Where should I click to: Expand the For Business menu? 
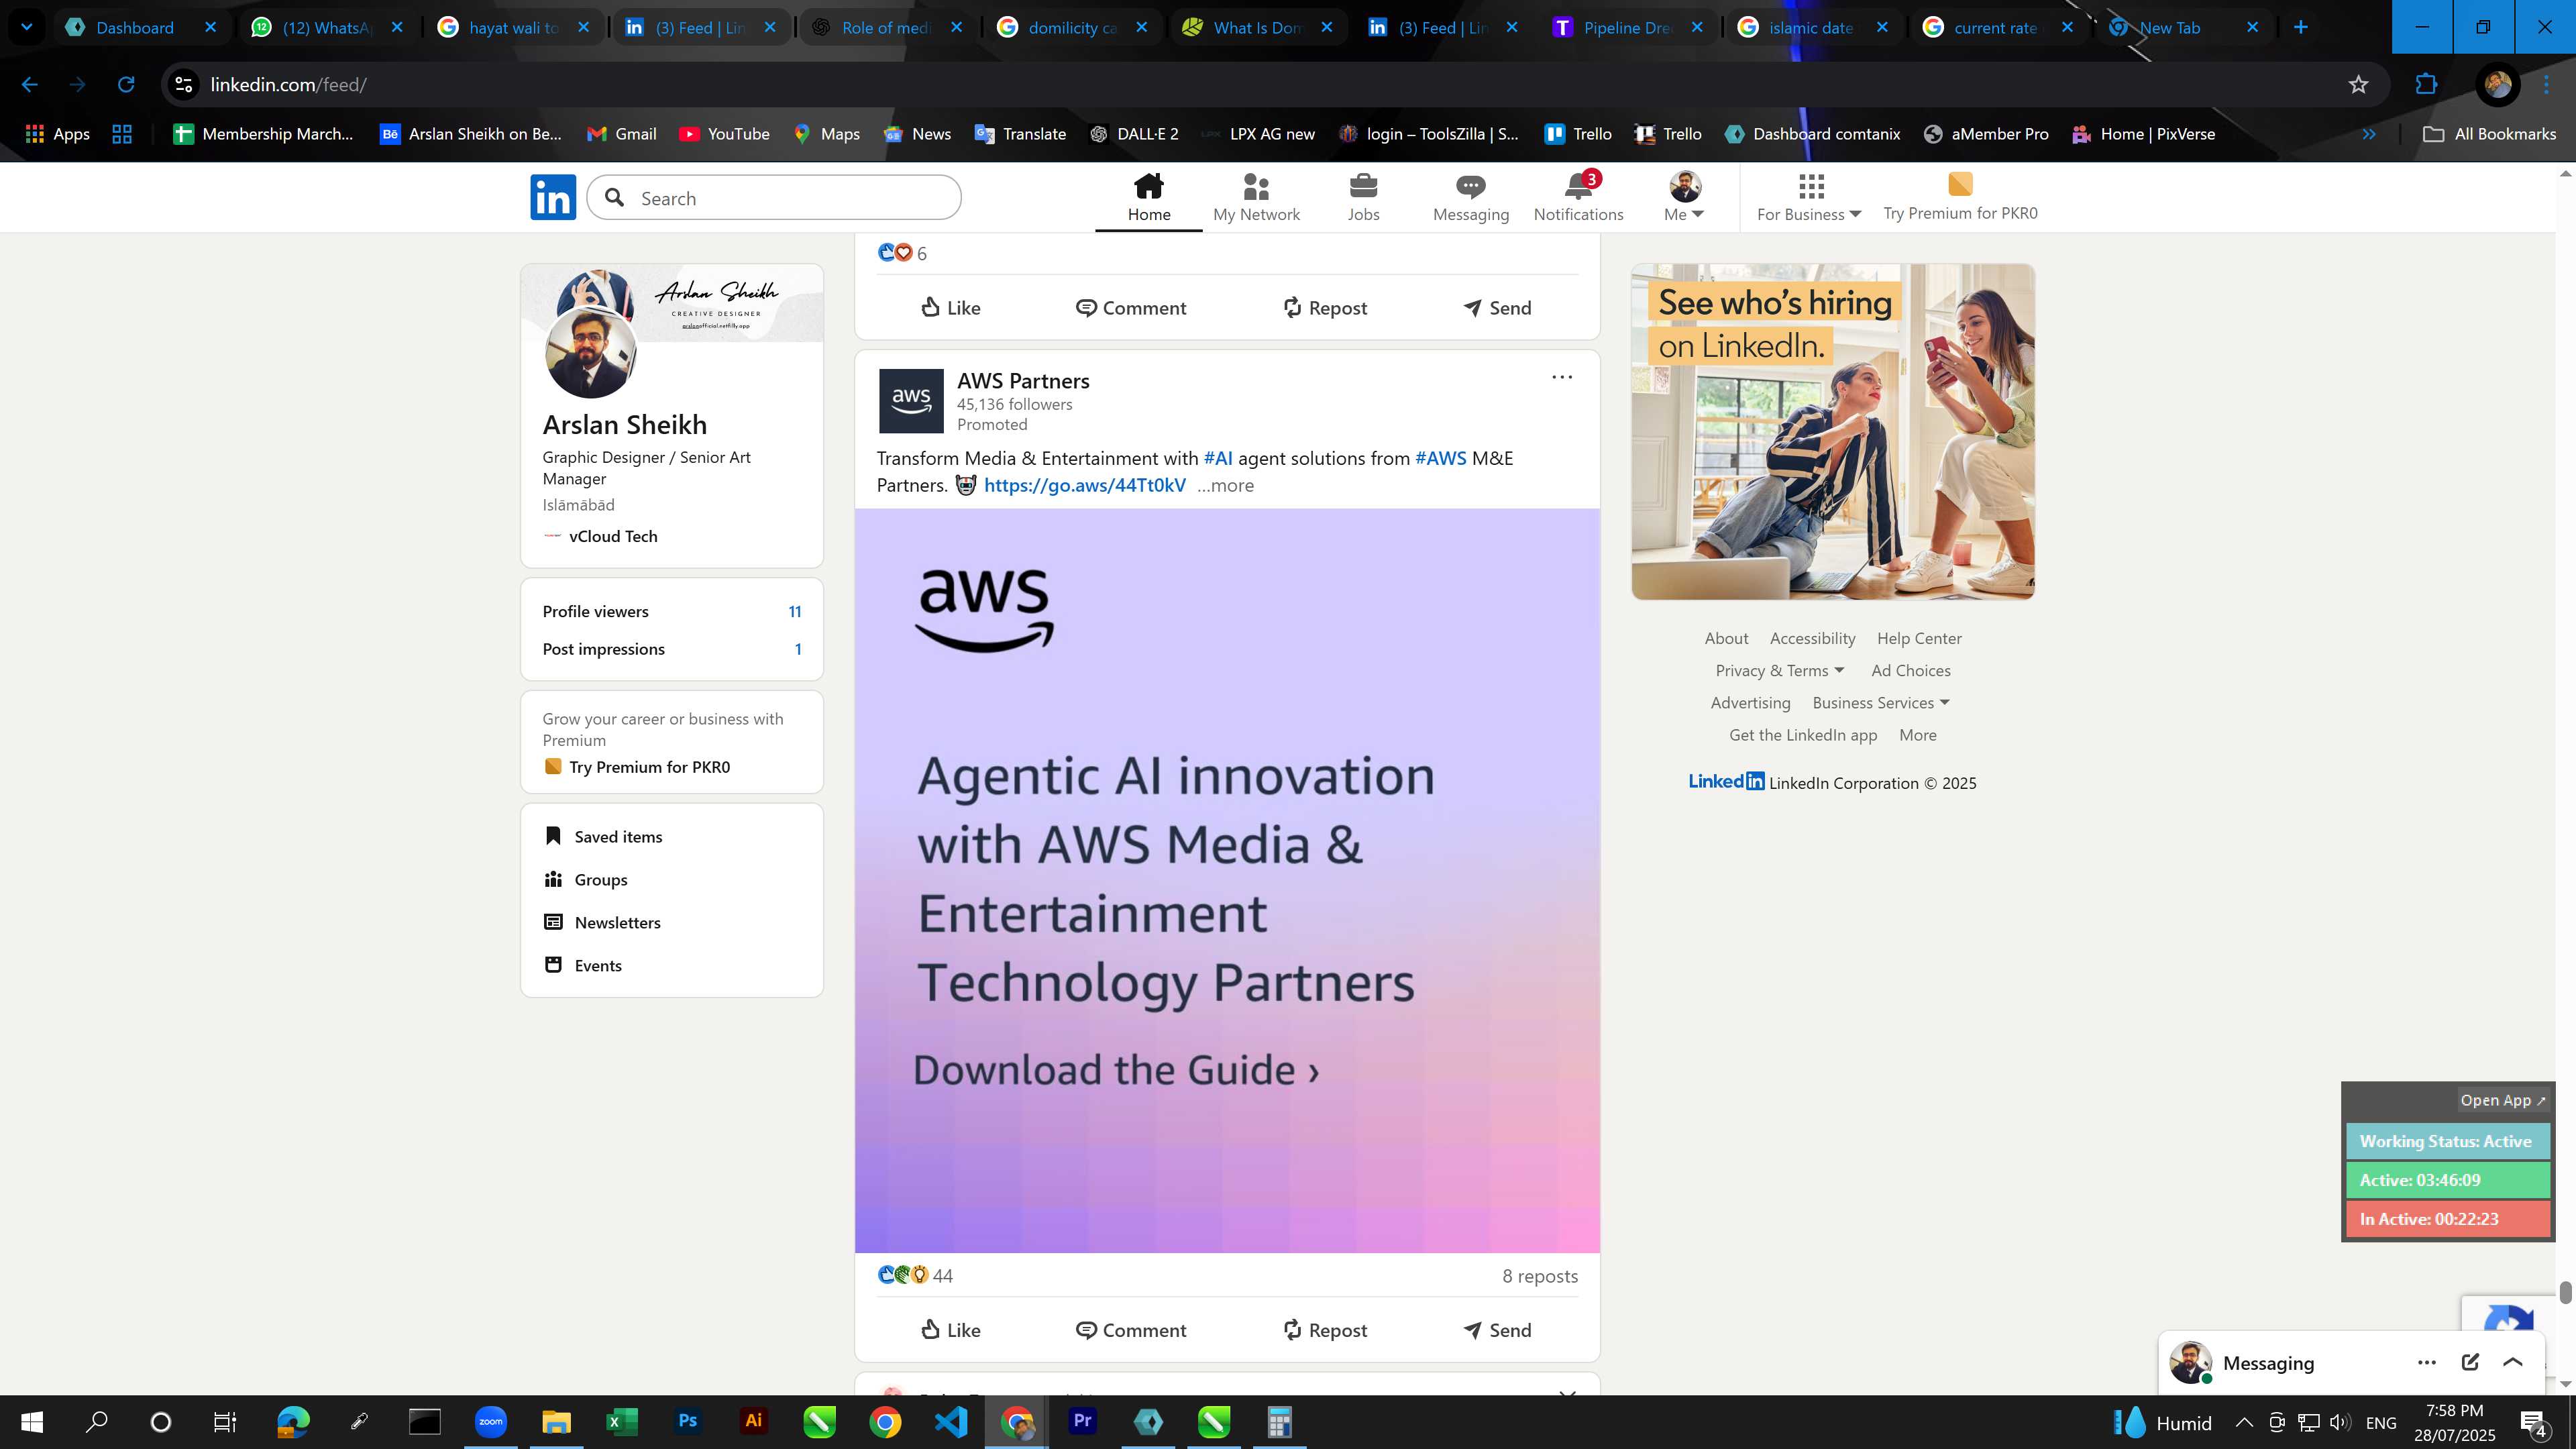click(1809, 197)
